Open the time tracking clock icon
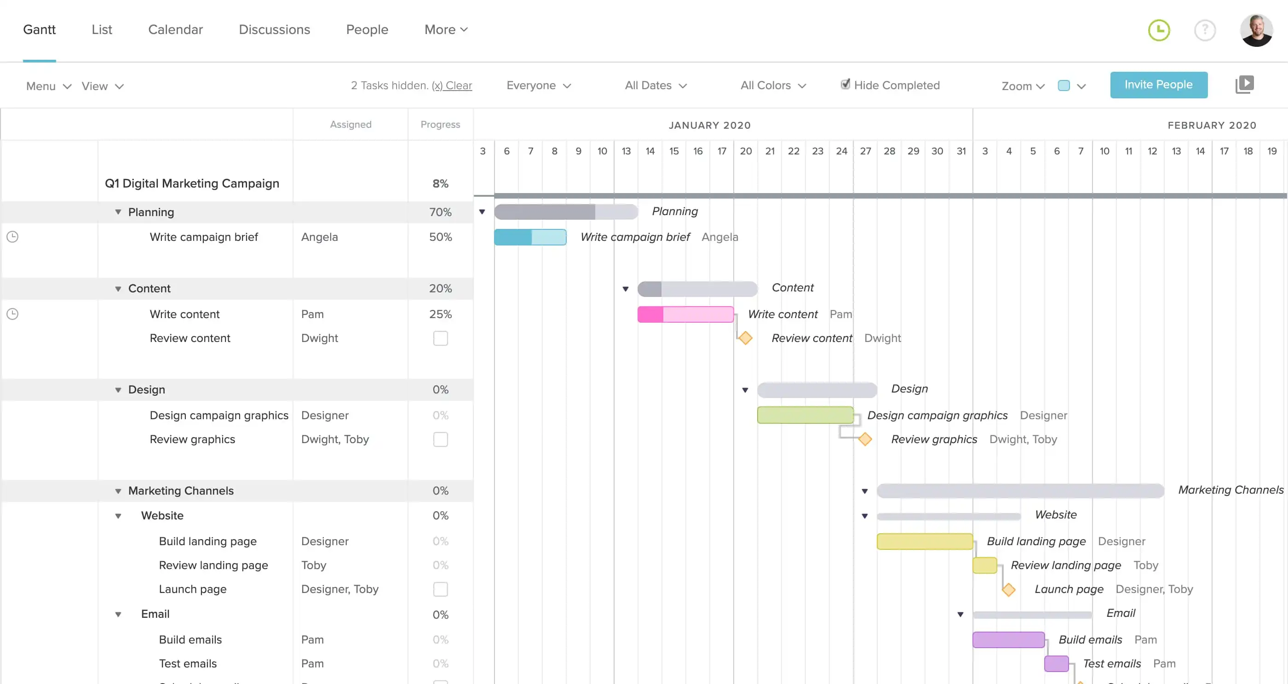The image size is (1288, 684). 1159,30
